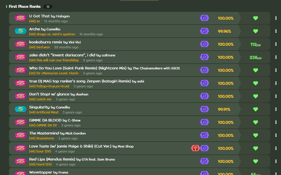
Task: Open three-dot menu for zeke didn't invent dariacore
Action: pyautogui.click(x=276, y=57)
